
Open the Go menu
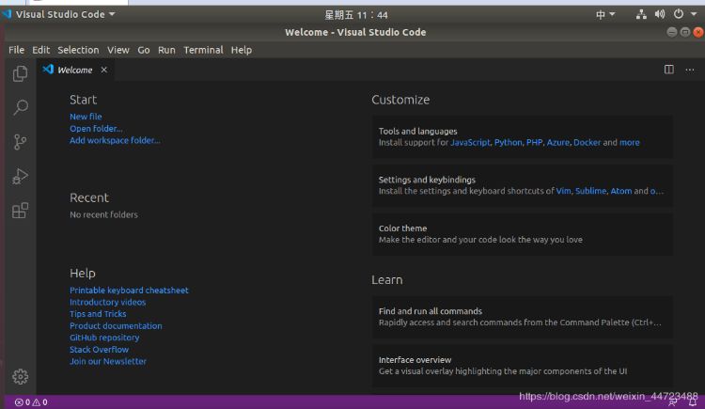(x=144, y=50)
